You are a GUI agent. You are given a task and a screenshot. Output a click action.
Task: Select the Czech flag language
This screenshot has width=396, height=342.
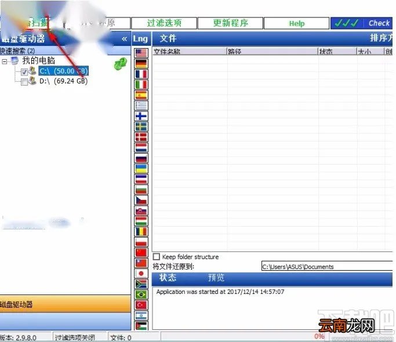coord(141,200)
